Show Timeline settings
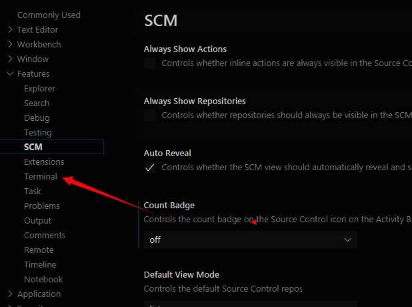Image resolution: width=412 pixels, height=307 pixels. point(40,264)
